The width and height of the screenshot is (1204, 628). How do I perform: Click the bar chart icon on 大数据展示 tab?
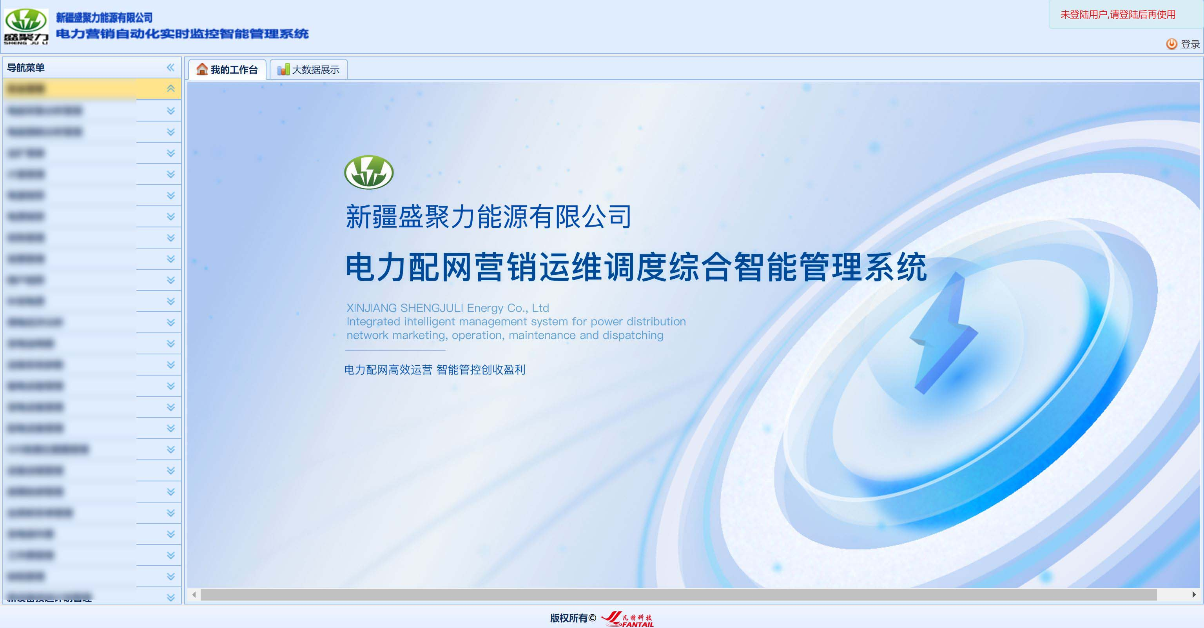pos(283,70)
